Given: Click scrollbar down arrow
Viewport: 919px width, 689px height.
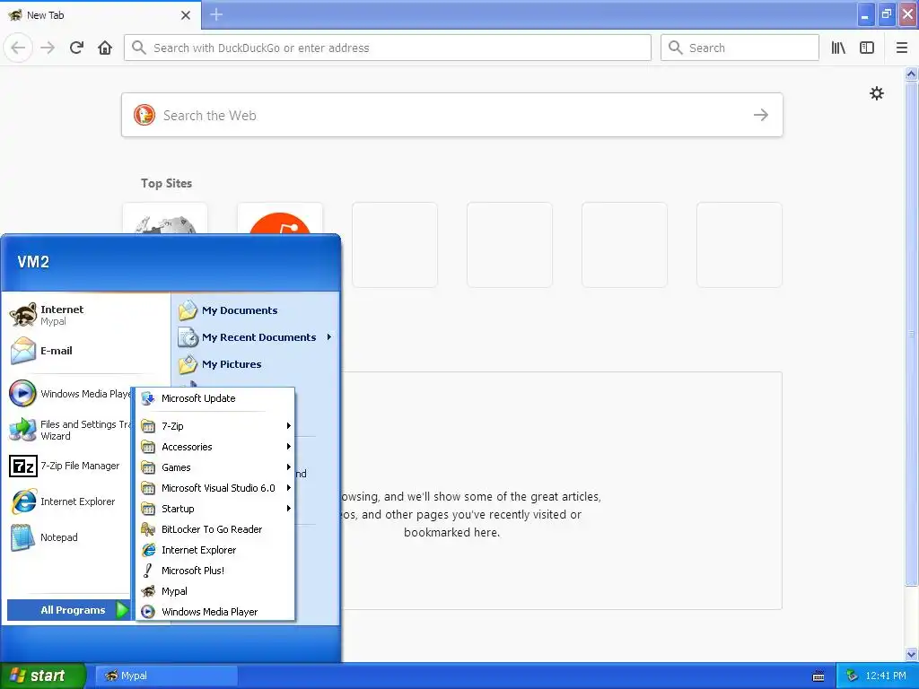Looking at the screenshot, I should click(911, 654).
